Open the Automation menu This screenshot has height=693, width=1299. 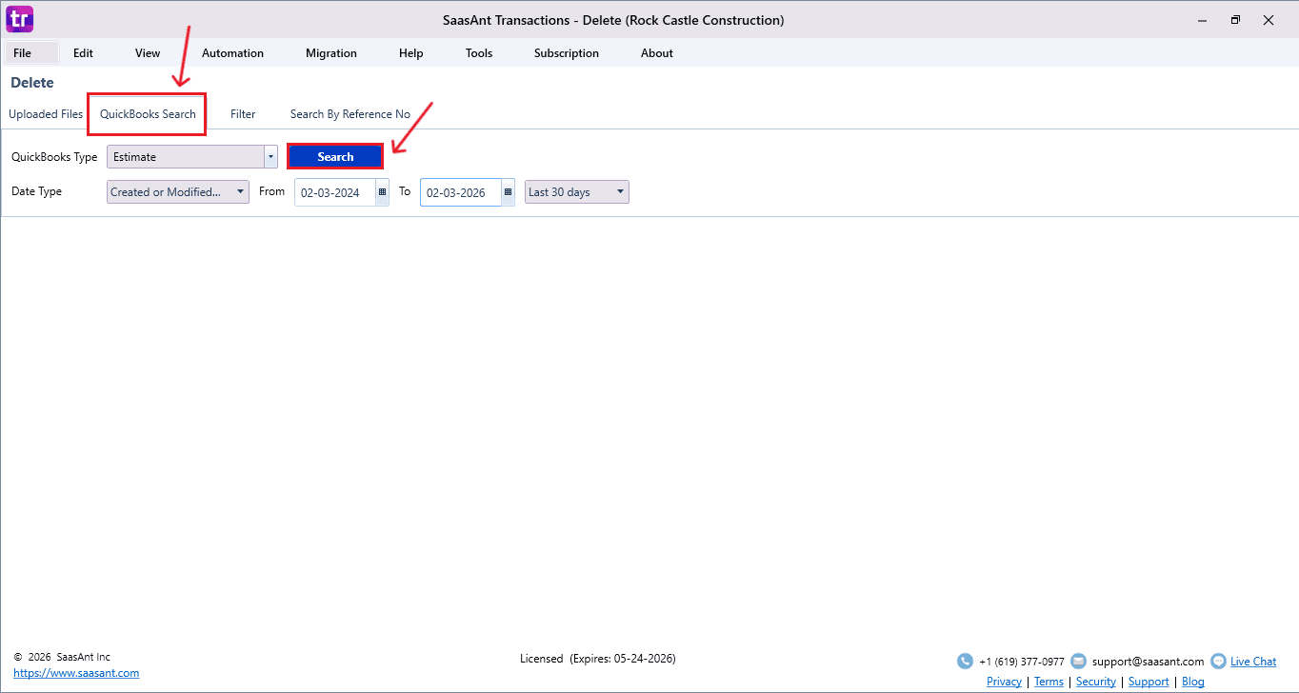tap(232, 53)
